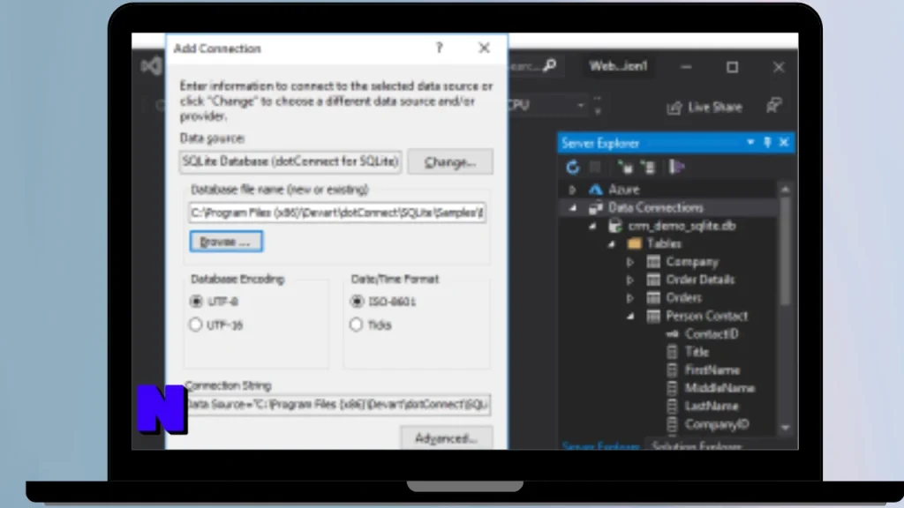Choose Ticks date/time format
904x508 pixels.
357,325
